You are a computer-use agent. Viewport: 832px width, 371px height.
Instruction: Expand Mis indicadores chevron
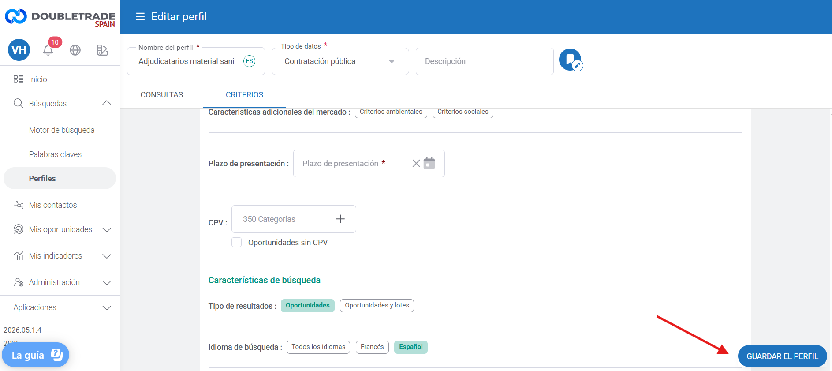(107, 256)
